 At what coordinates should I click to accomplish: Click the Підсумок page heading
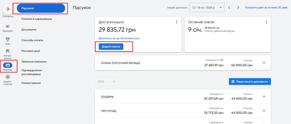click(x=82, y=8)
